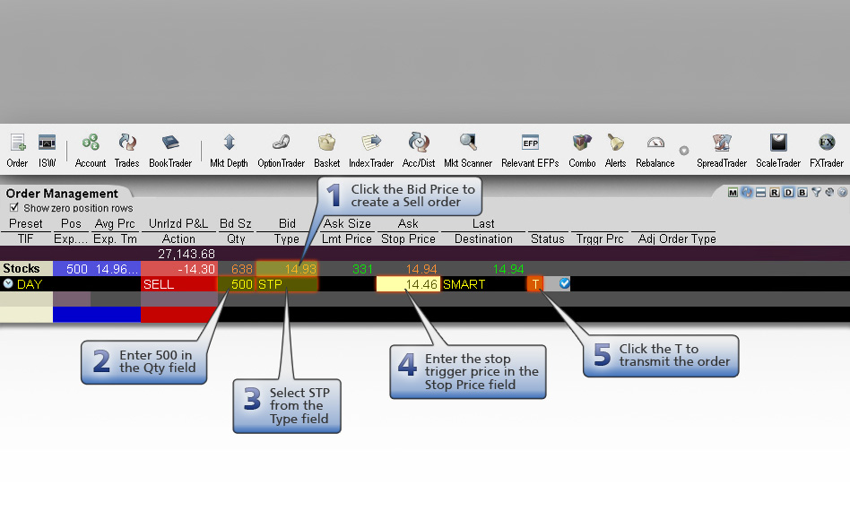The height and width of the screenshot is (520, 850).
Task: Click the Preset column header
Action: (x=25, y=223)
